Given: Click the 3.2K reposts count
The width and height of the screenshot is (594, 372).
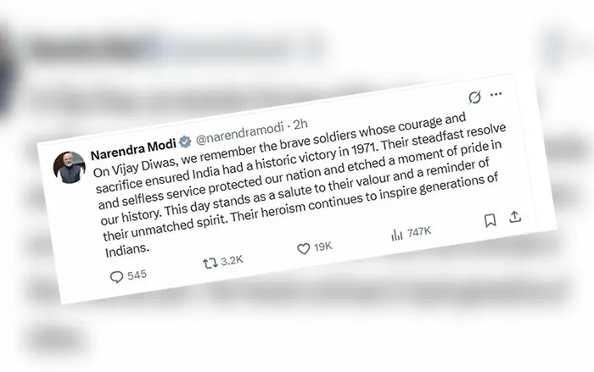Looking at the screenshot, I should click(x=231, y=261).
